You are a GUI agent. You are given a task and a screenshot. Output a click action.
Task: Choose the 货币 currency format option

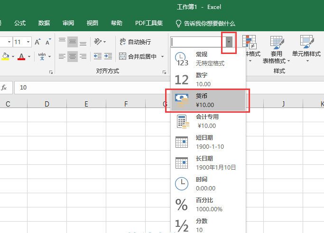pyautogui.click(x=208, y=100)
